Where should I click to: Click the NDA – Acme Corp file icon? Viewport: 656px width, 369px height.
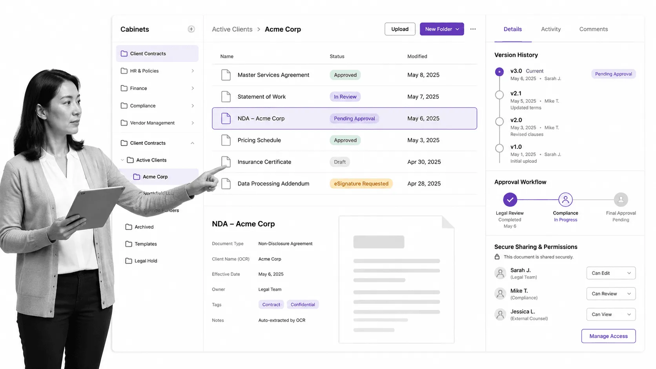[x=226, y=118]
